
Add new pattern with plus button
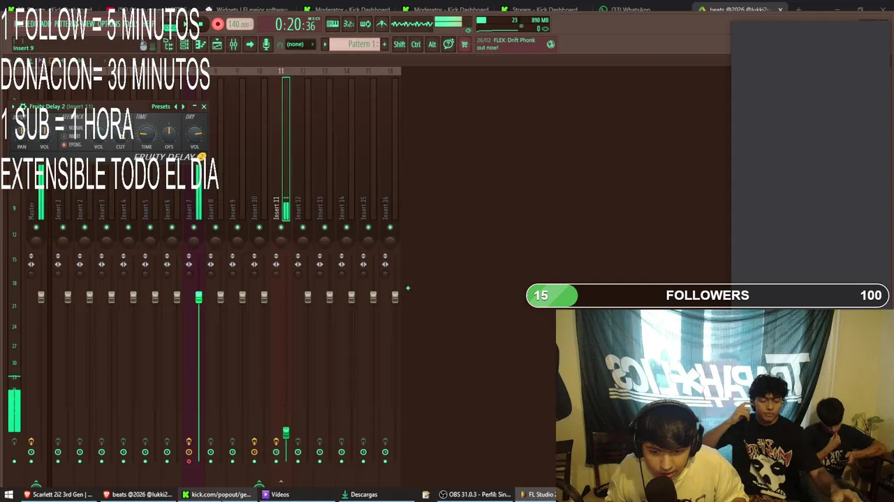point(384,45)
